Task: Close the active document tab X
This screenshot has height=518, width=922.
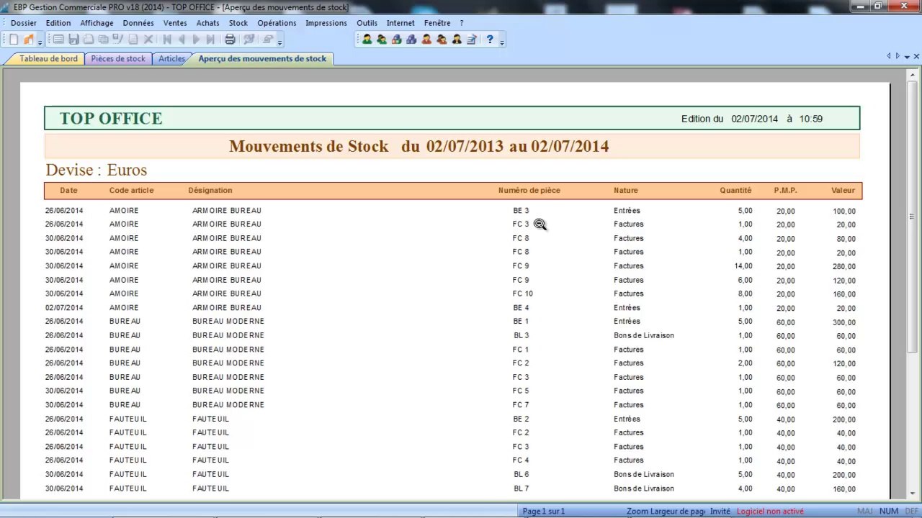Action: pos(916,56)
